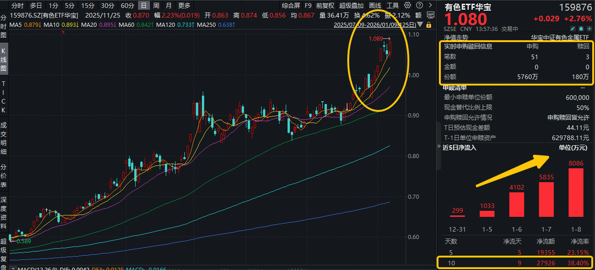The image size is (595, 270).
Task: Open 超级叠加 overlay option
Action: click(351, 6)
